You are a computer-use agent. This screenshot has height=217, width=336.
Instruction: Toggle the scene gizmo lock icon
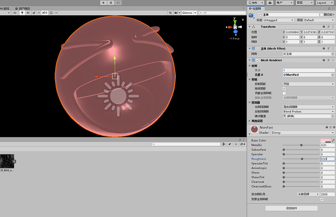(x=243, y=20)
